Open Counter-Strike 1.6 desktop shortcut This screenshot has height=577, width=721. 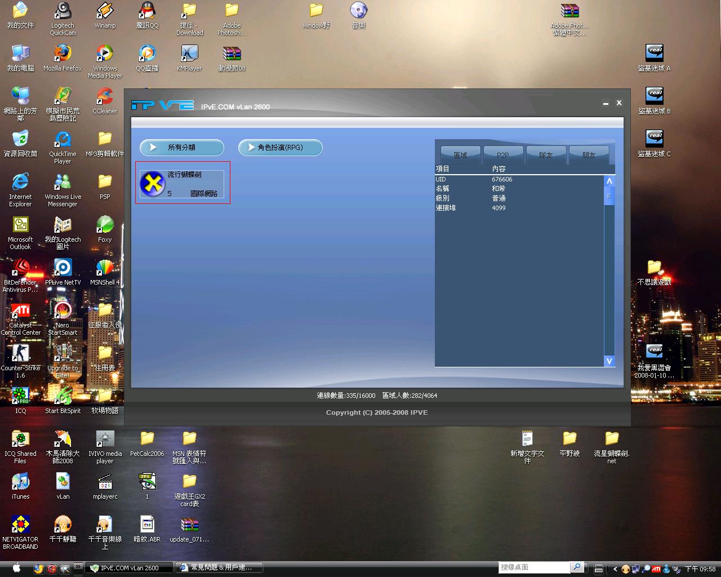click(20, 354)
